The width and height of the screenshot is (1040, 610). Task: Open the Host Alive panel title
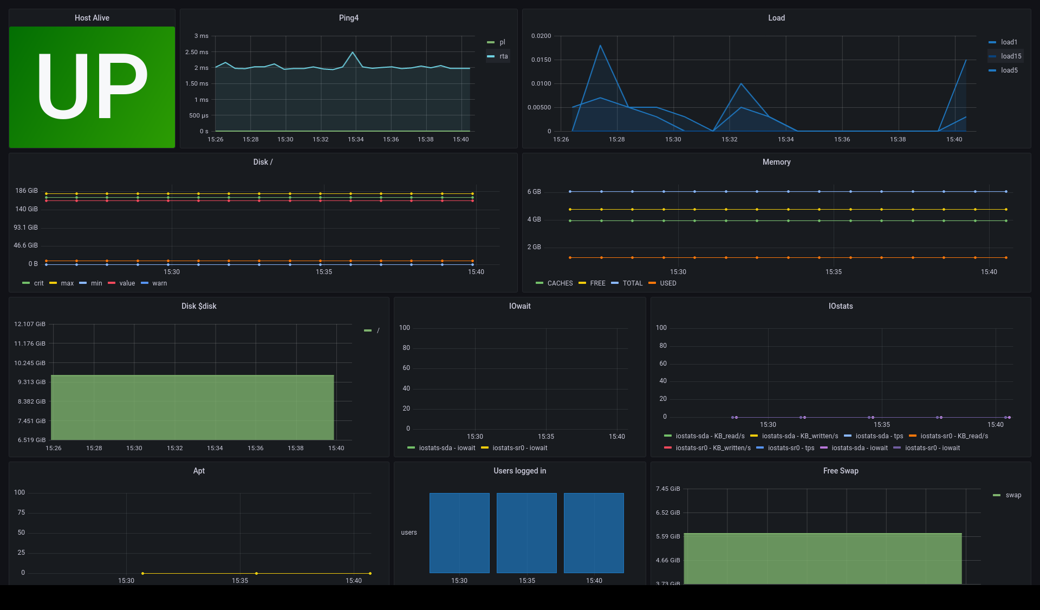click(x=92, y=18)
